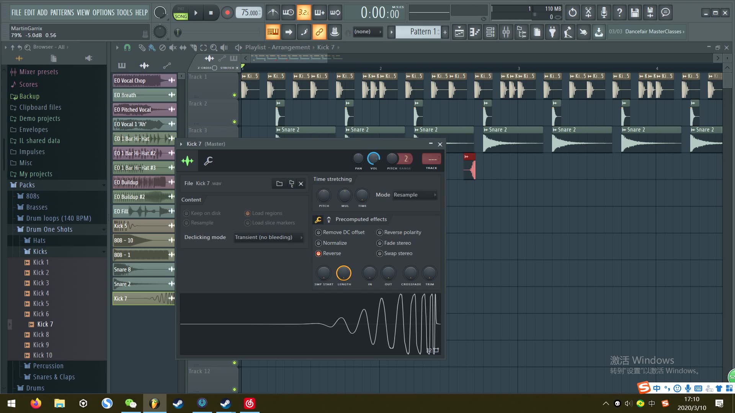The image size is (735, 413).
Task: Select the EO Buildup #2 clip in picker
Action: point(144,197)
